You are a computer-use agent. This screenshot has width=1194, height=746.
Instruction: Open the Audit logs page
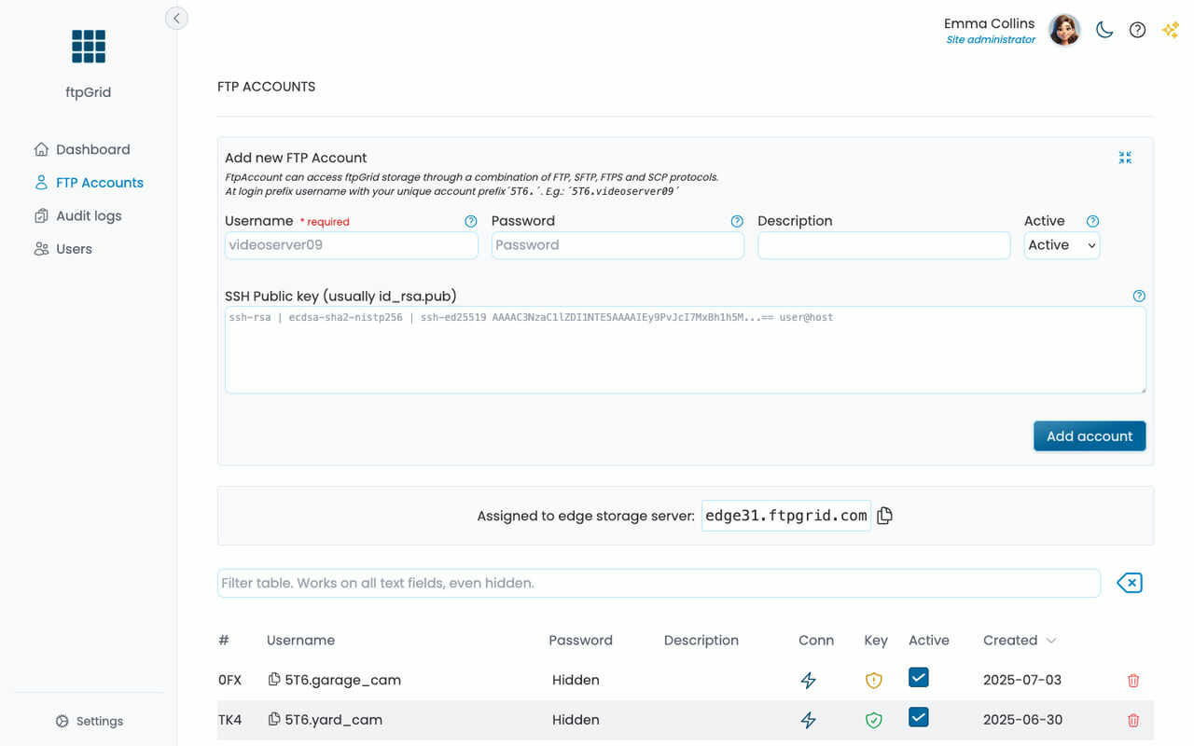[x=89, y=216]
